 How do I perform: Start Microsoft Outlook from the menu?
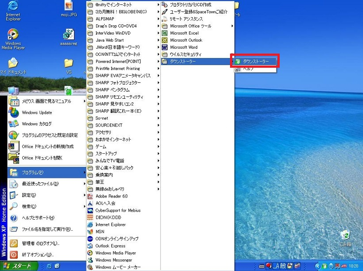[x=186, y=40]
